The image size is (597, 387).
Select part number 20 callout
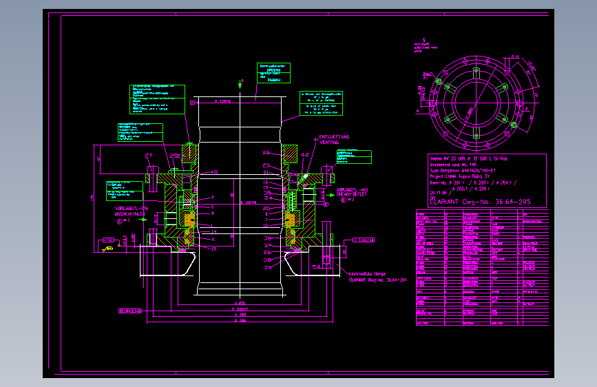pyautogui.click(x=266, y=209)
